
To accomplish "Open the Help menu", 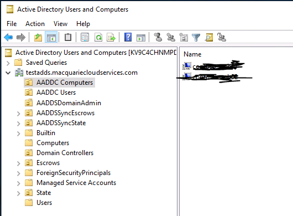I will (83, 24).
